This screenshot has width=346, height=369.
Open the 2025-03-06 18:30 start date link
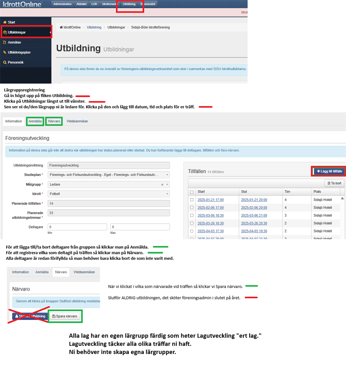tap(210, 216)
